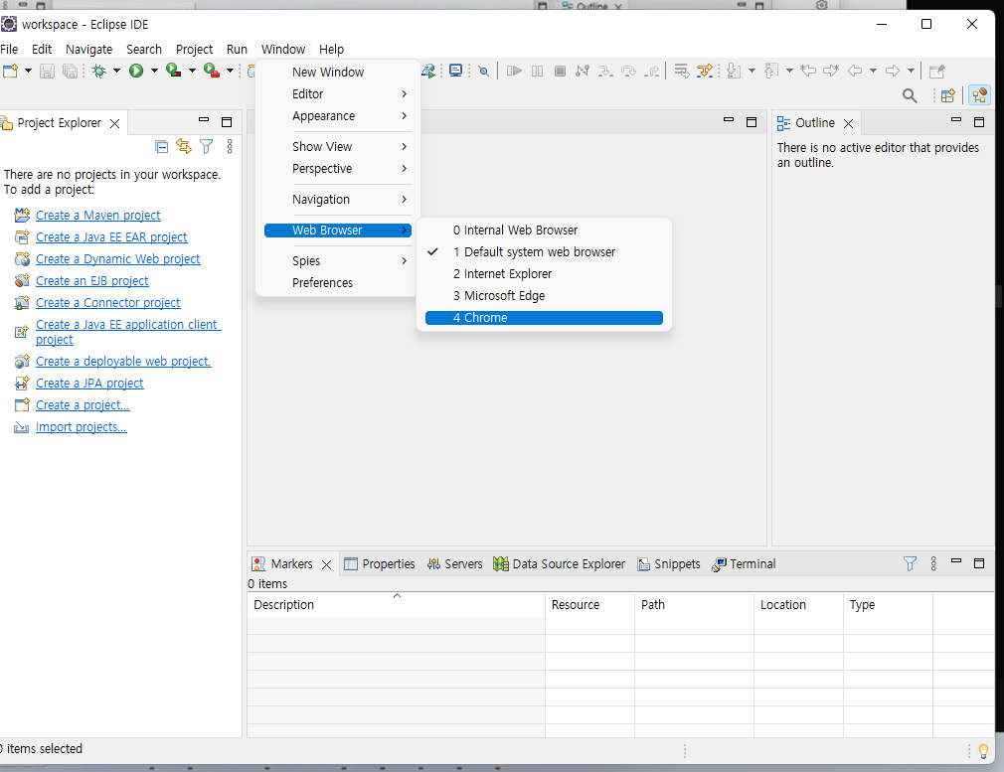Click the Pin Editor toolbar icon
The width and height of the screenshot is (1004, 772).
[937, 72]
